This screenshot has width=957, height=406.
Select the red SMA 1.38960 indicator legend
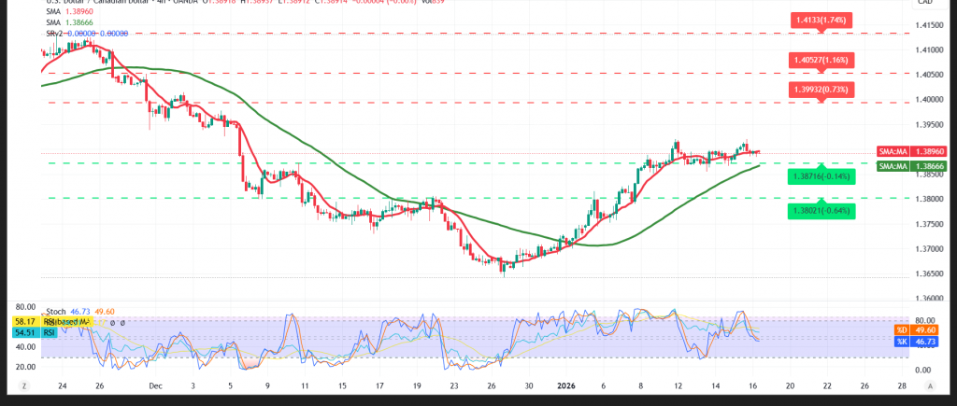pyautogui.click(x=71, y=12)
